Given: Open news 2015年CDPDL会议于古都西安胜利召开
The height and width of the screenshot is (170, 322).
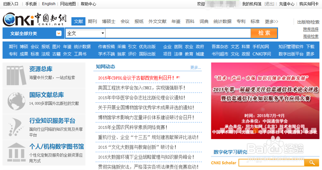Looking at the screenshot, I should pyautogui.click(x=136, y=78).
